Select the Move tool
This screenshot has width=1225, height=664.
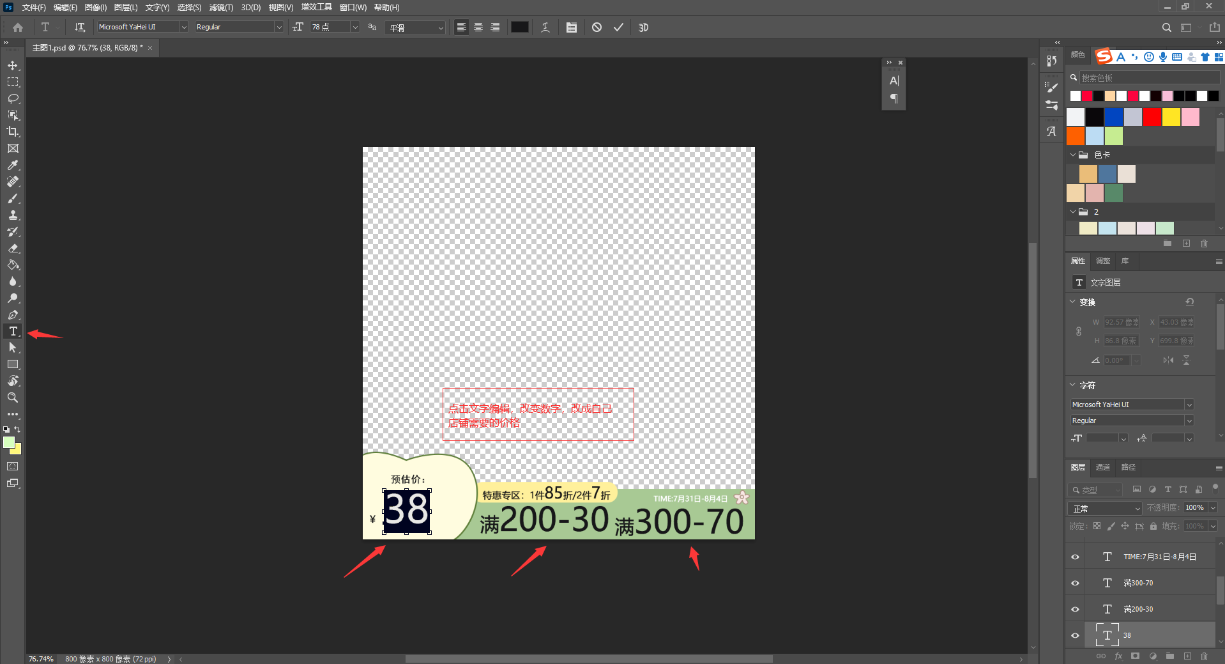[x=13, y=65]
